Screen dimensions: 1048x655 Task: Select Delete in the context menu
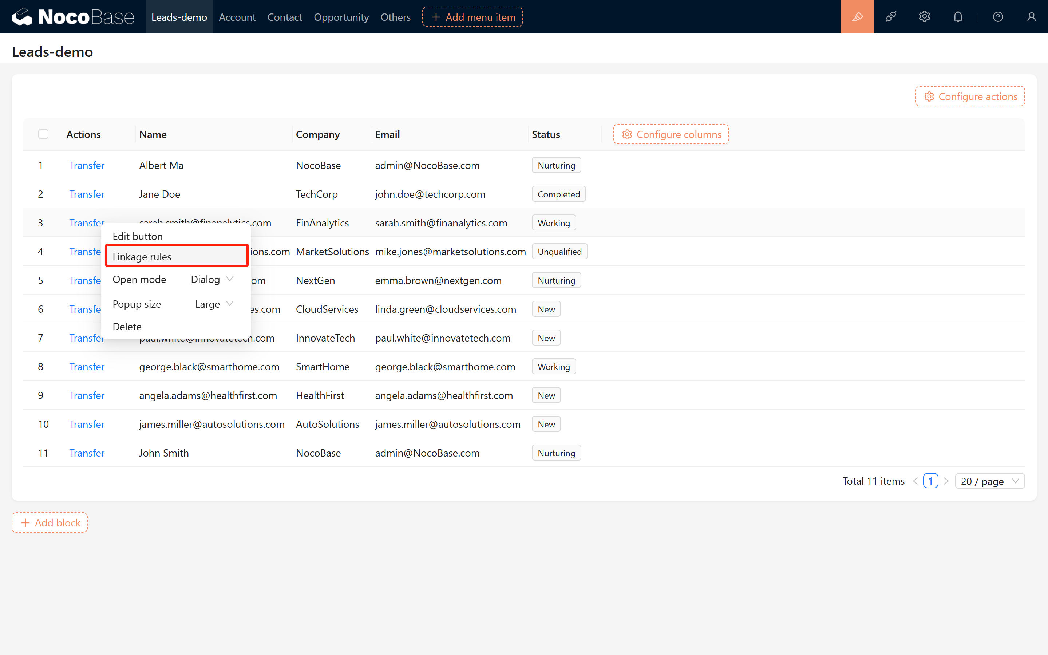pos(127,326)
